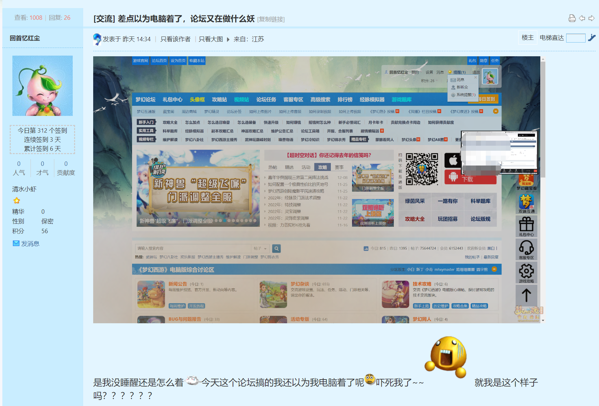Click the image pane vertical scrollbar thumb

(x=543, y=119)
